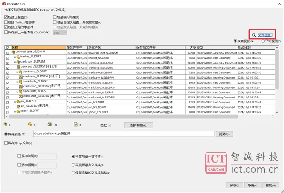
Task: Enable the 包括模拟结果 checkbox
Action: [x=55, y=17]
